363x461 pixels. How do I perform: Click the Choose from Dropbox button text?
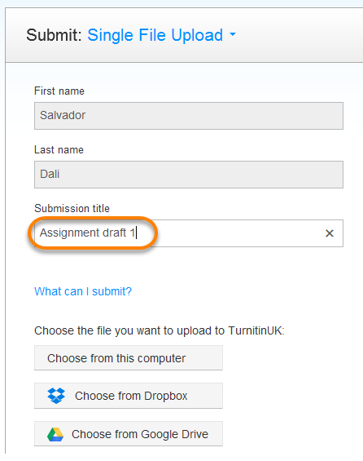pos(131,396)
